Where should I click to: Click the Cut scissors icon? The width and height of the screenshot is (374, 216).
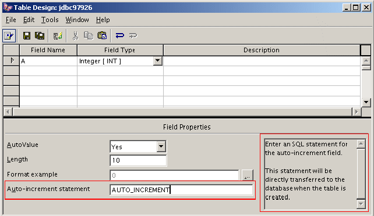(x=75, y=36)
